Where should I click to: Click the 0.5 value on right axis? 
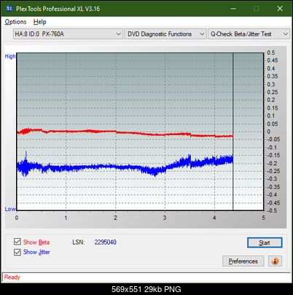[x=271, y=53]
